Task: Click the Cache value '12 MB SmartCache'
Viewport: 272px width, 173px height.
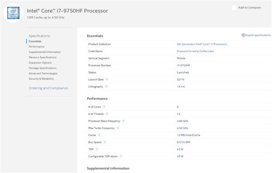Action: point(189,135)
